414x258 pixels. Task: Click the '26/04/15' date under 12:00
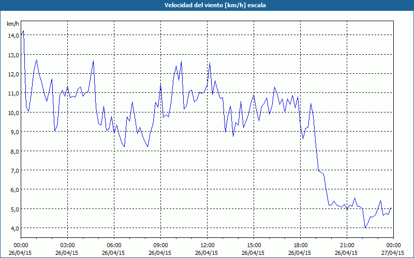tap(206, 253)
